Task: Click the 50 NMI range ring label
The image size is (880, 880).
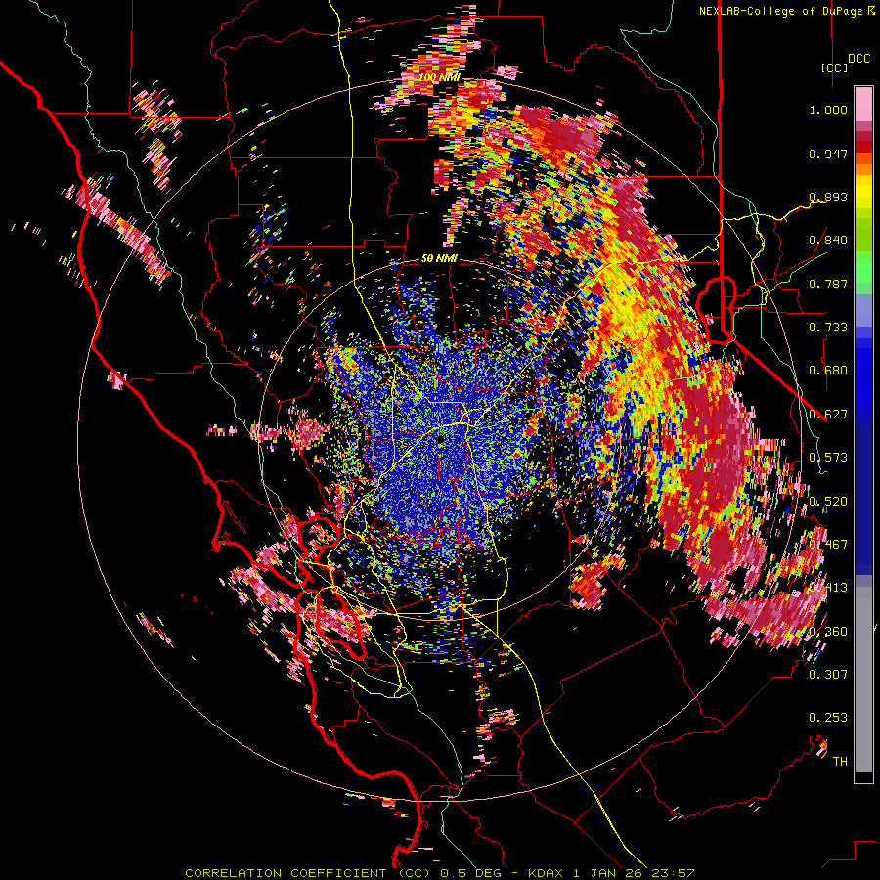Action: click(x=439, y=259)
